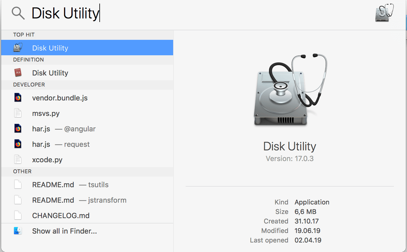Select xcode.py in Developer results
Screen dimensions: 407x252
(x=87, y=160)
